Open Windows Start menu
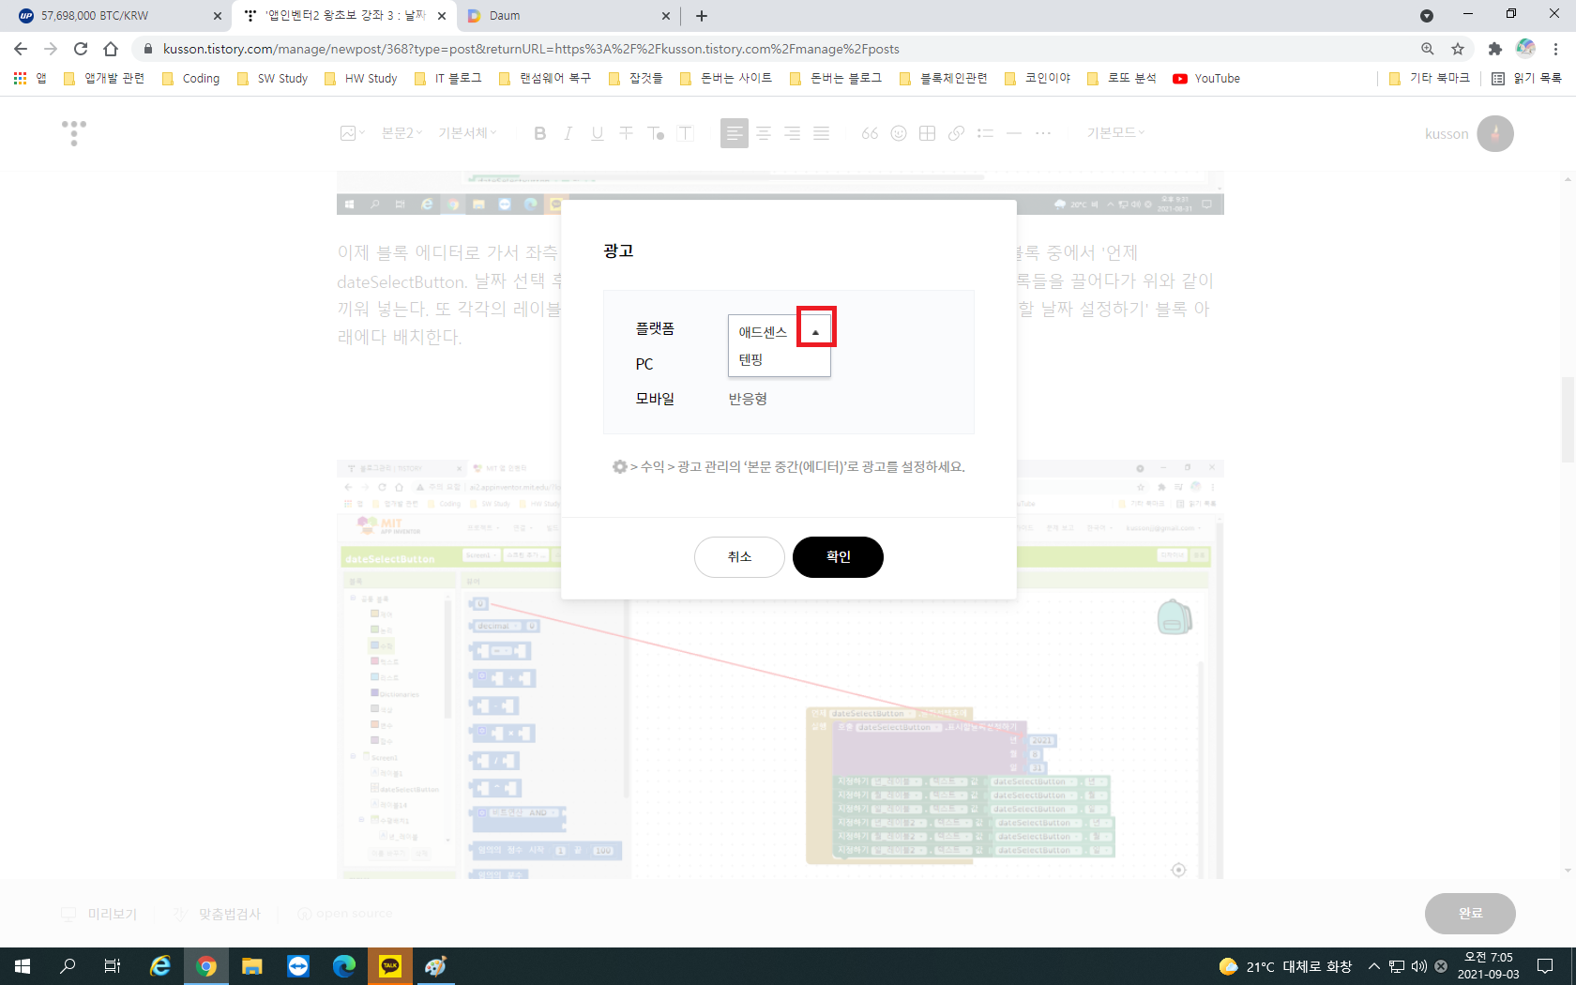The width and height of the screenshot is (1576, 985). point(23,966)
